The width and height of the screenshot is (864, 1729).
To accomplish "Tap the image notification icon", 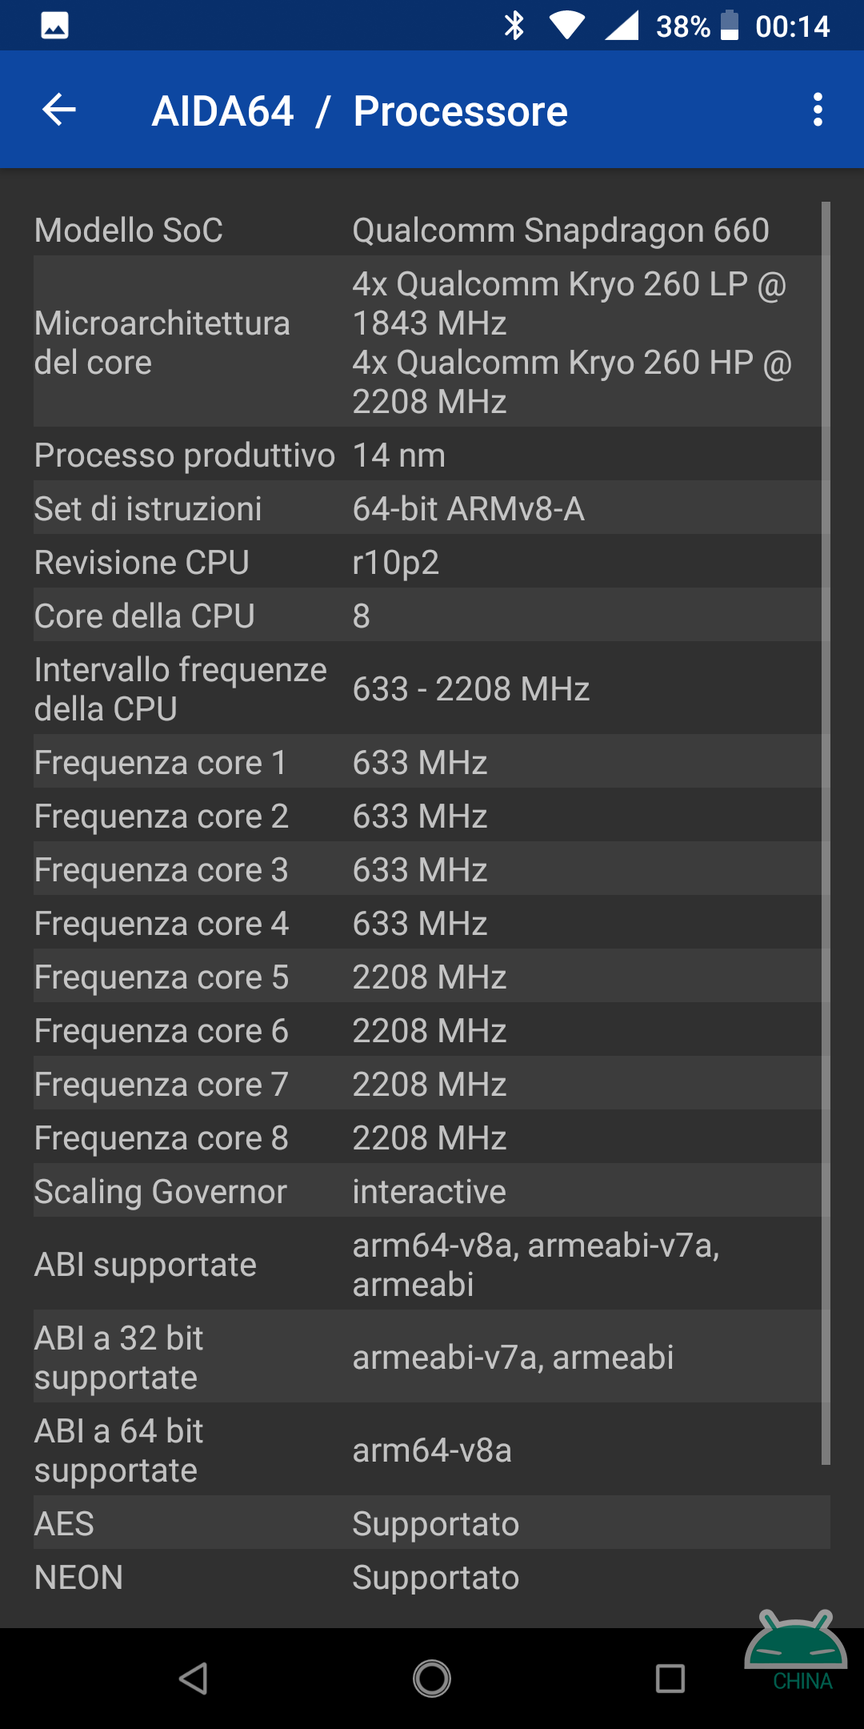I will 54,26.
